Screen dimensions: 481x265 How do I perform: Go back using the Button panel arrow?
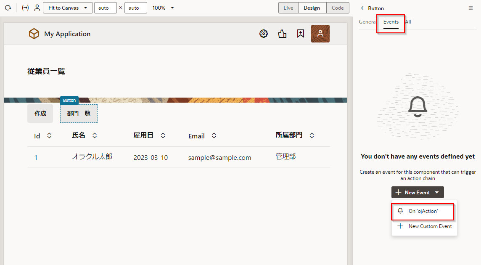(x=362, y=8)
